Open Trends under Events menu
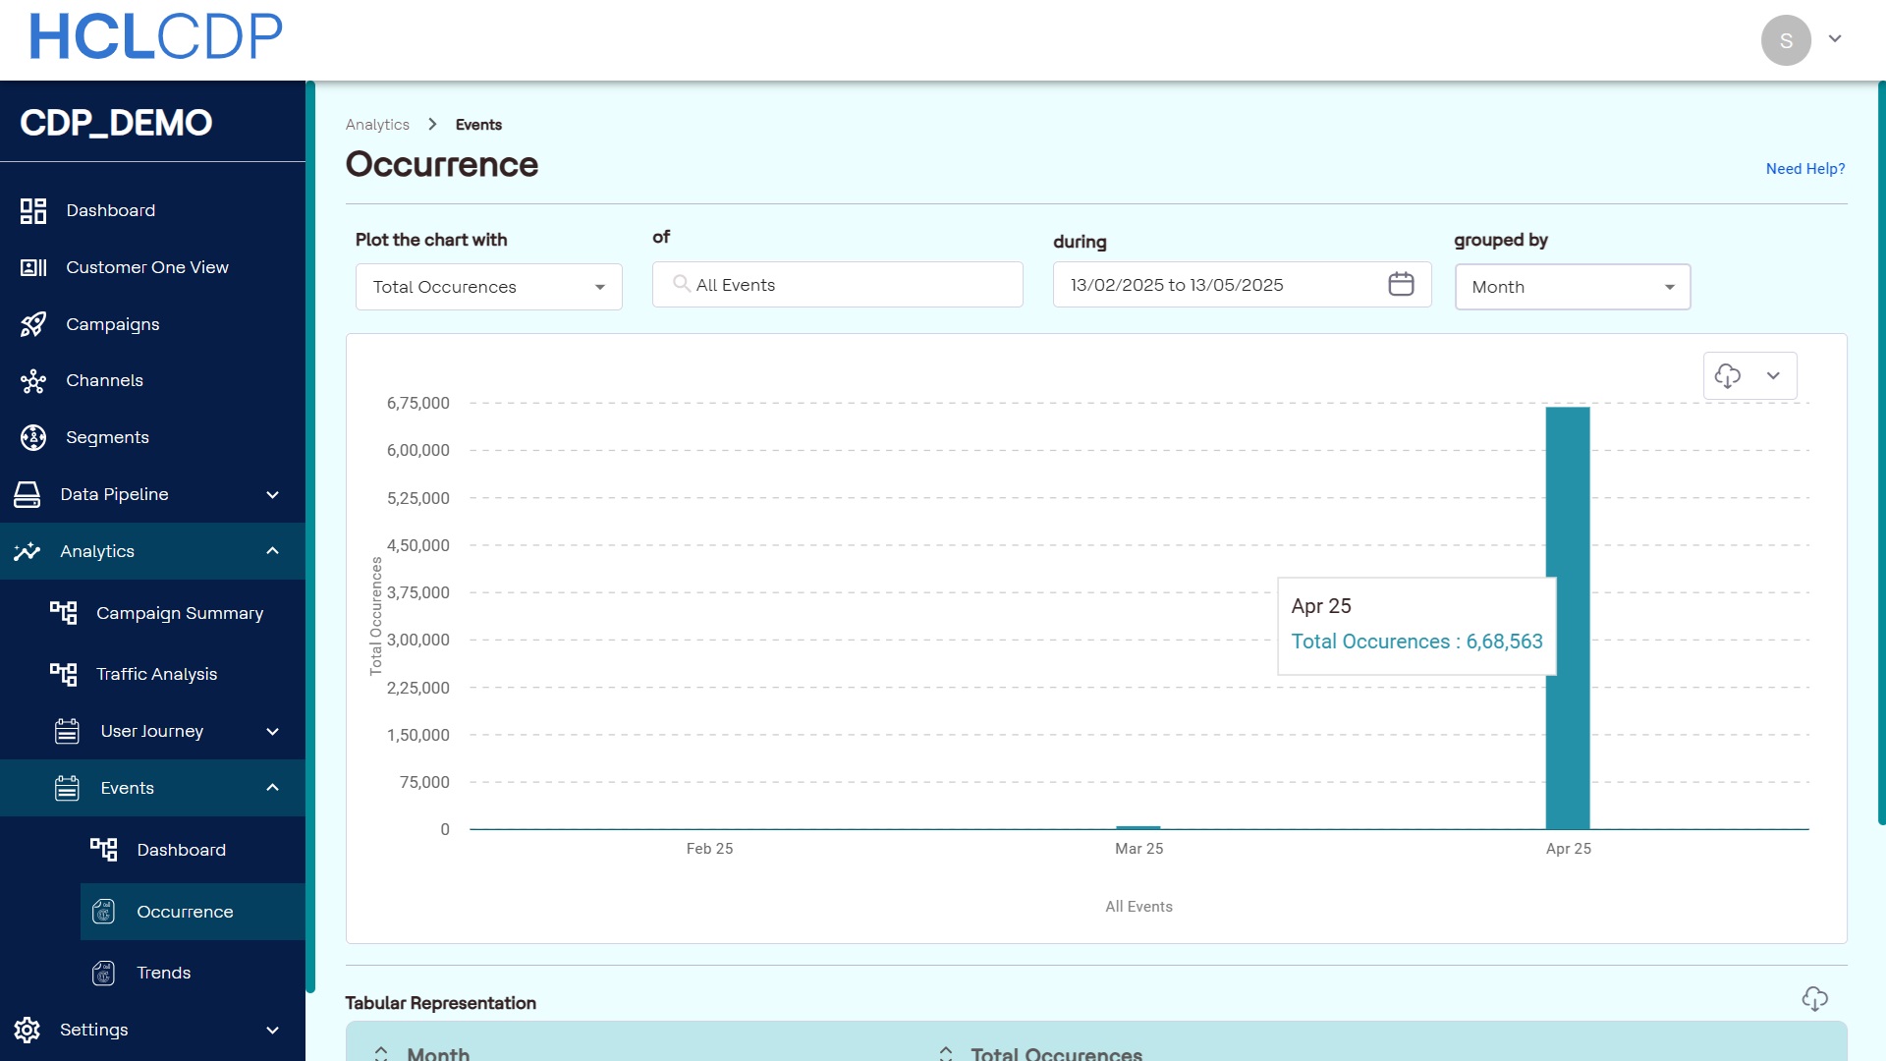The width and height of the screenshot is (1886, 1061). click(x=163, y=973)
